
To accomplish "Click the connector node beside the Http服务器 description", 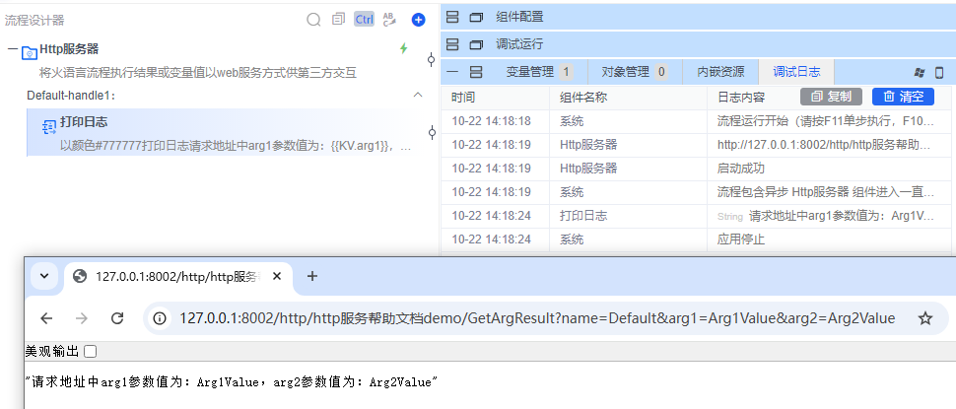I will pos(432,60).
